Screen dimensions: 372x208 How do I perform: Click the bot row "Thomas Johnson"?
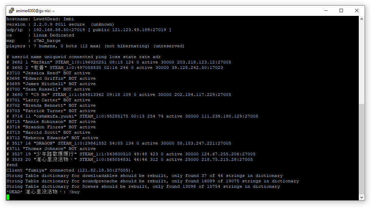pyautogui.click(x=51, y=149)
